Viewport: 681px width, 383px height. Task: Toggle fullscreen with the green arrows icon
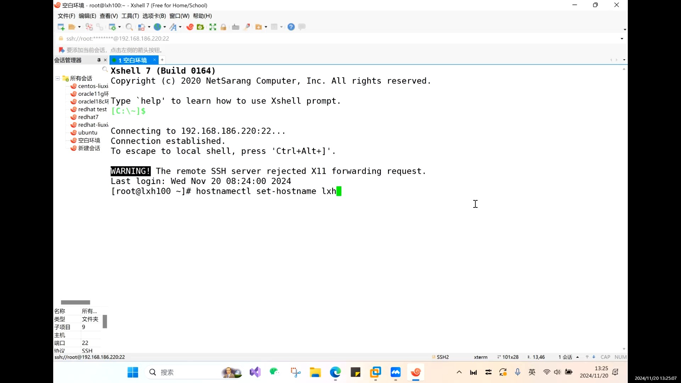(212, 27)
